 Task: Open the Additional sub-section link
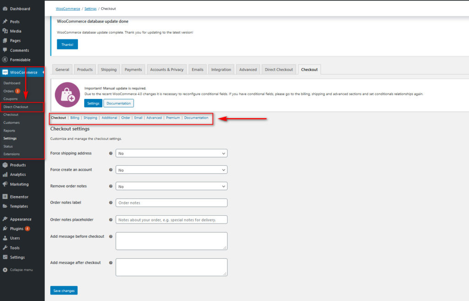109,118
